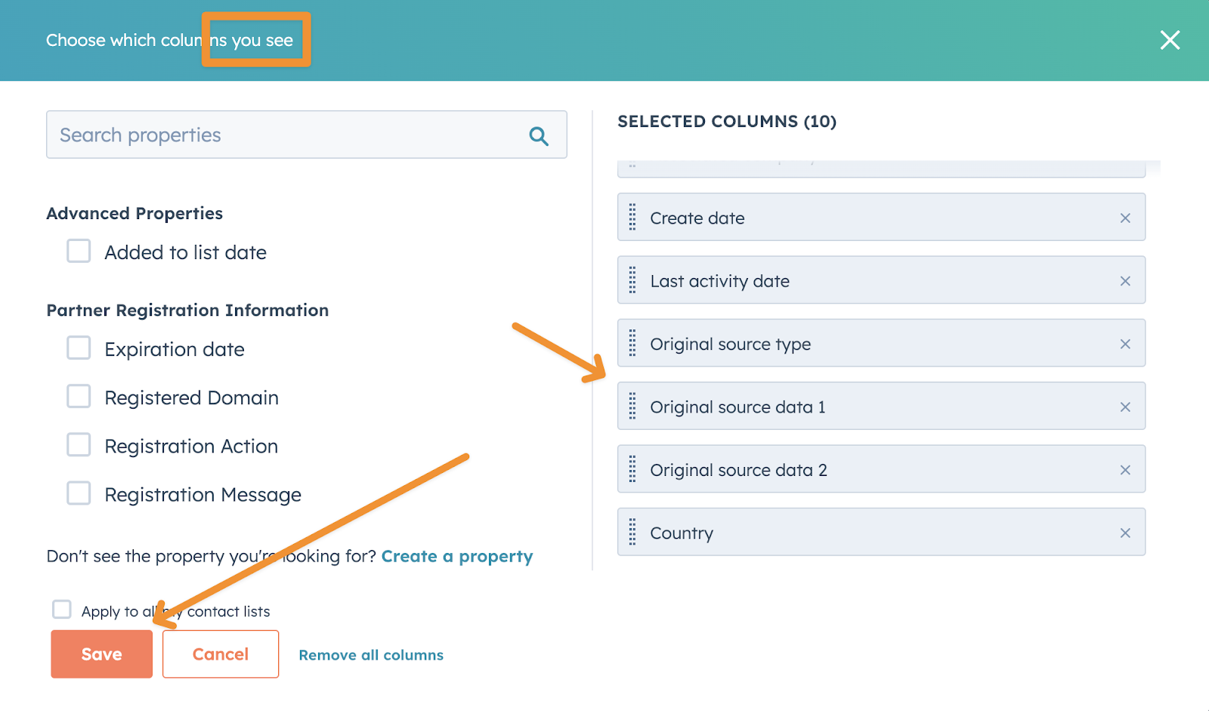Remove the Create date column
The height and width of the screenshot is (711, 1209).
1124,218
